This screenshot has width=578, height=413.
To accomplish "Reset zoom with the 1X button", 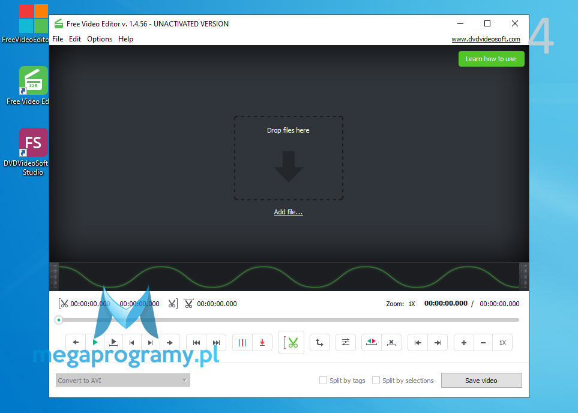I will 502,343.
